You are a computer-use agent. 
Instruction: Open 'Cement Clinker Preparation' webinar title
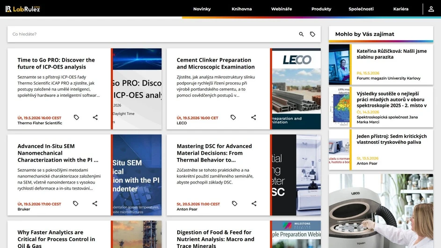point(216,64)
